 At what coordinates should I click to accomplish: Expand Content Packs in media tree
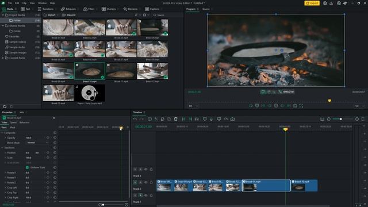3,58
